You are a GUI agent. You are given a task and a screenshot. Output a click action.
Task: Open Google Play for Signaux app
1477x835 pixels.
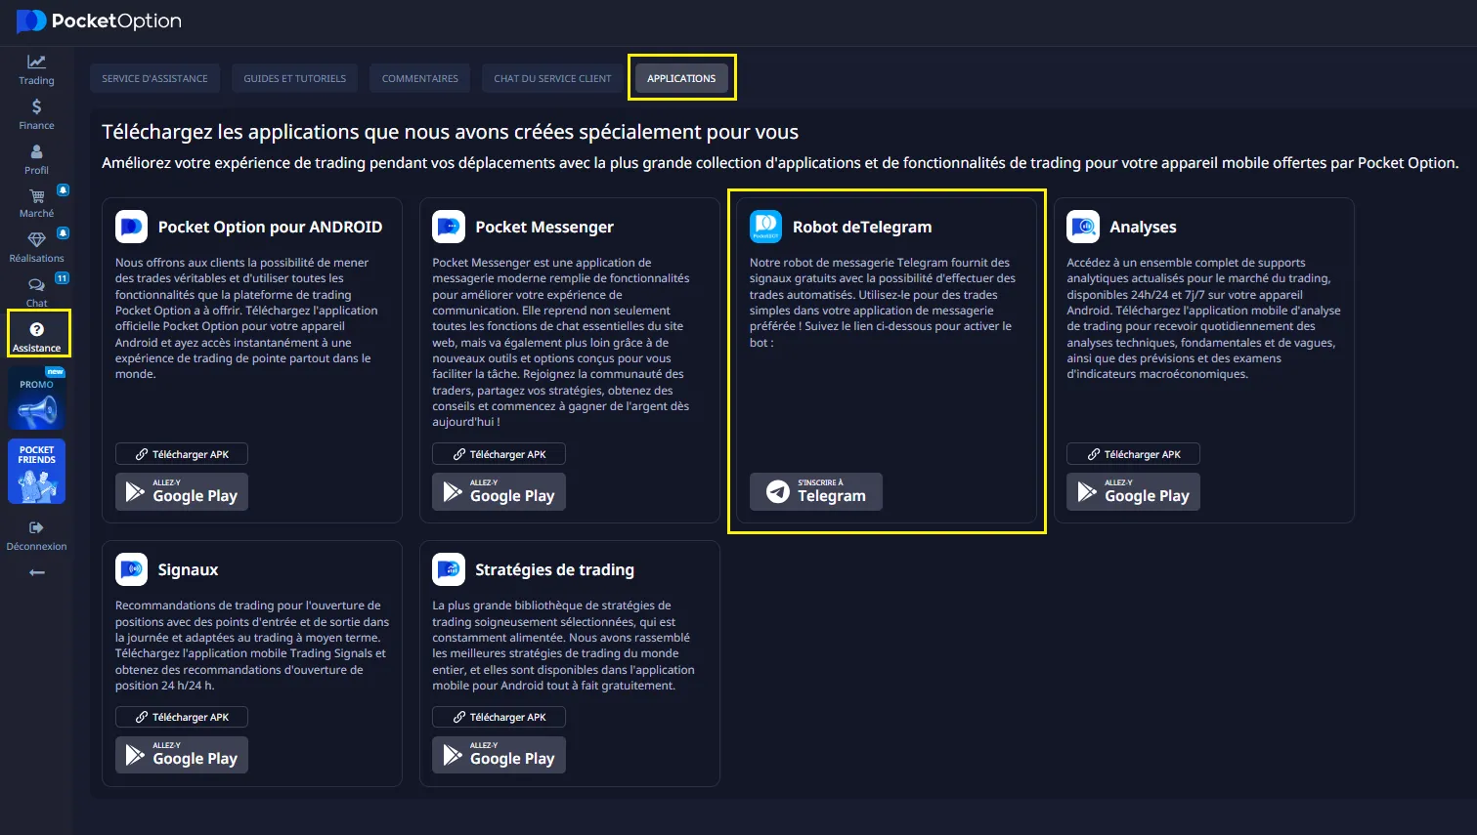click(x=182, y=754)
